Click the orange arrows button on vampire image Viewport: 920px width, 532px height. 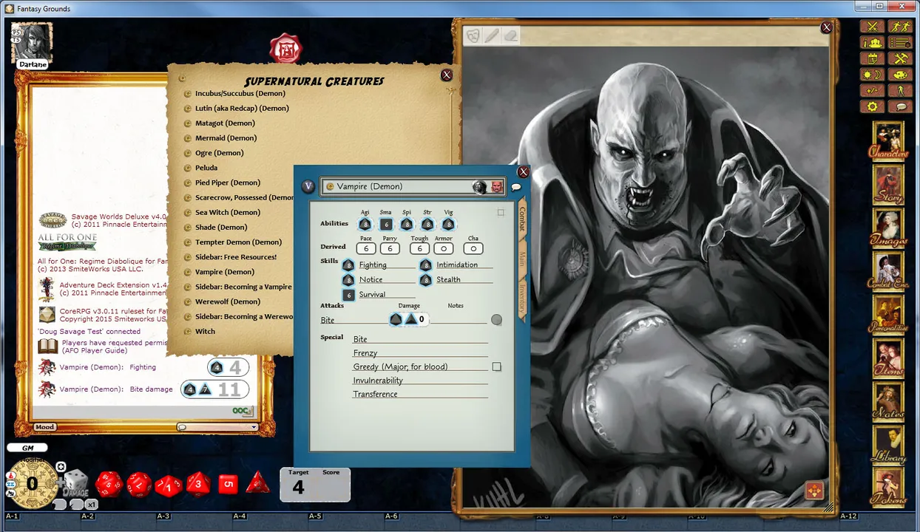815,491
